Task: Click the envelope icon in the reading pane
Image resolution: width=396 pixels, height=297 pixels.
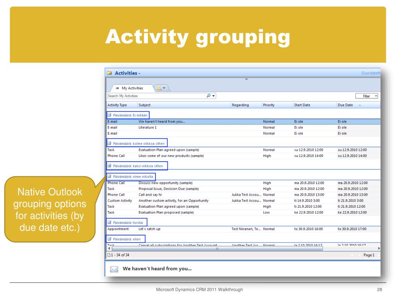Action: click(x=114, y=269)
